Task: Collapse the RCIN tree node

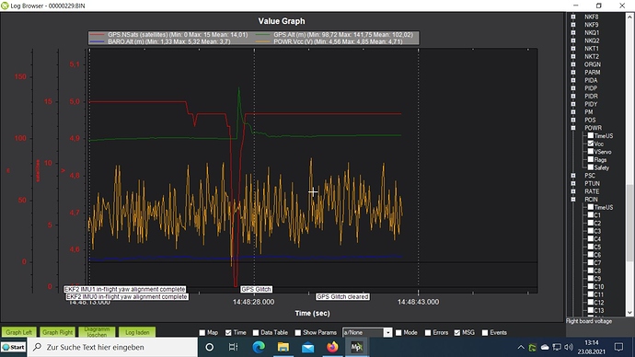Action: point(573,199)
